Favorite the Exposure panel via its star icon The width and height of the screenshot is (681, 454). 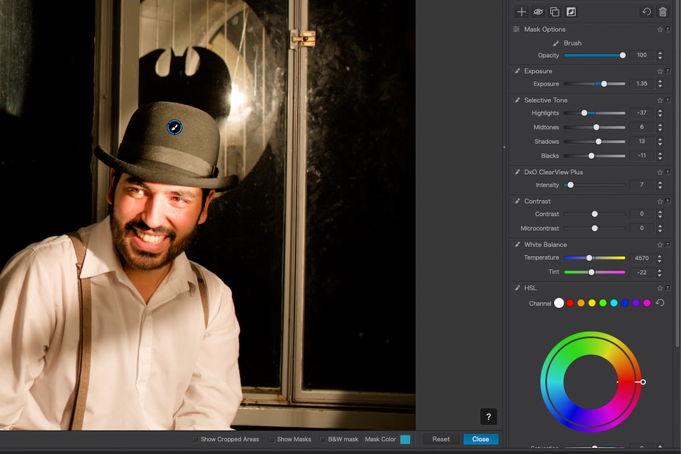[660, 71]
